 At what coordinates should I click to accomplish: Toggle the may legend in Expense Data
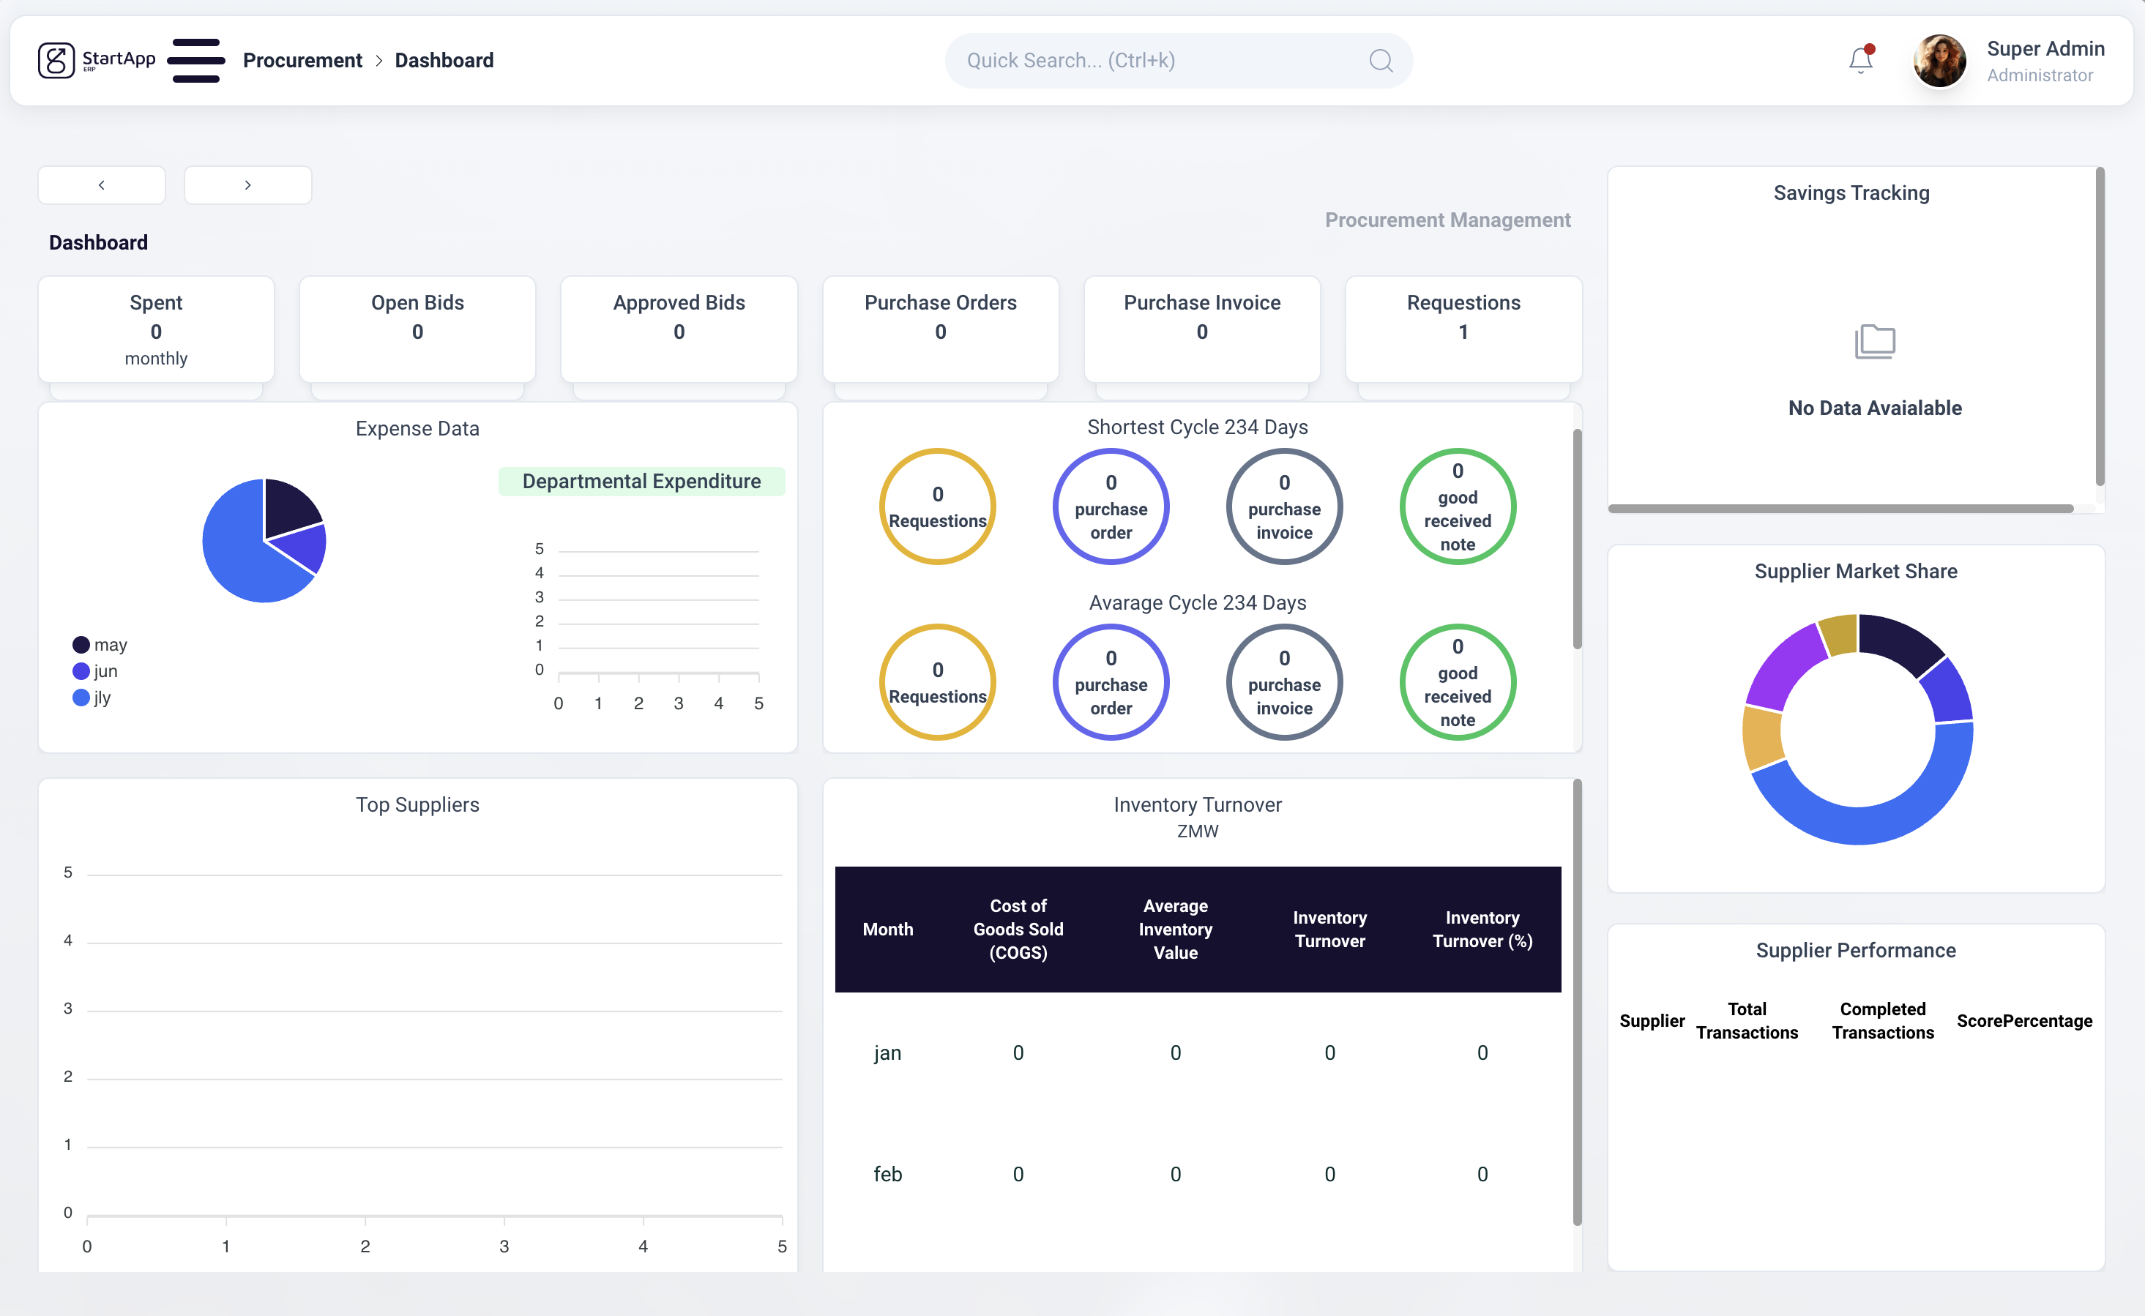coord(100,645)
